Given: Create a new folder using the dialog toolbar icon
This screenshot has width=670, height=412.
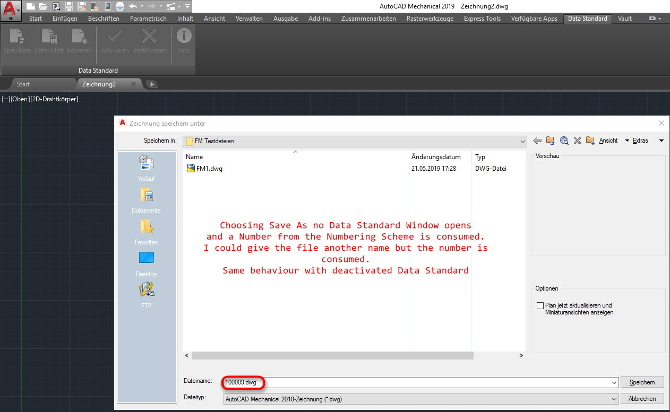Looking at the screenshot, I should tap(590, 141).
